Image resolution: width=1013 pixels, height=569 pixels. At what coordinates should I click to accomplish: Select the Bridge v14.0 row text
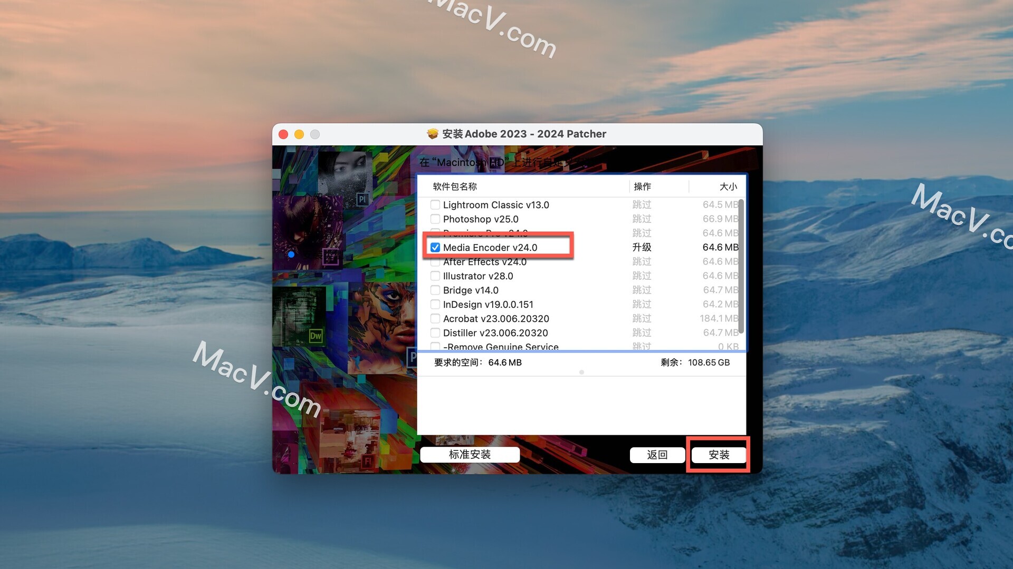pos(471,290)
